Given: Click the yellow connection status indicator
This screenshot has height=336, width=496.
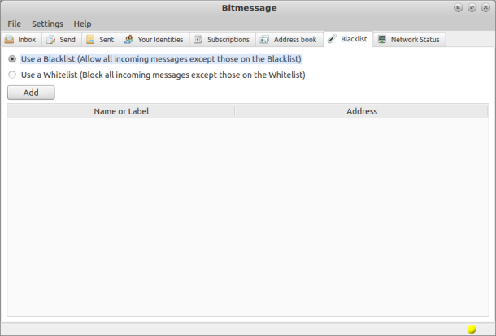Looking at the screenshot, I should [x=472, y=330].
